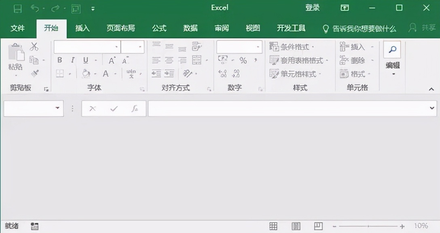Click the Center align icon

(169, 60)
